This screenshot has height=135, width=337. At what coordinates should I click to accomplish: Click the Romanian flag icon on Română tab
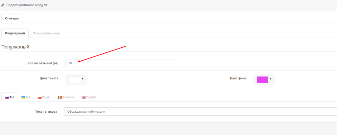tap(60, 97)
